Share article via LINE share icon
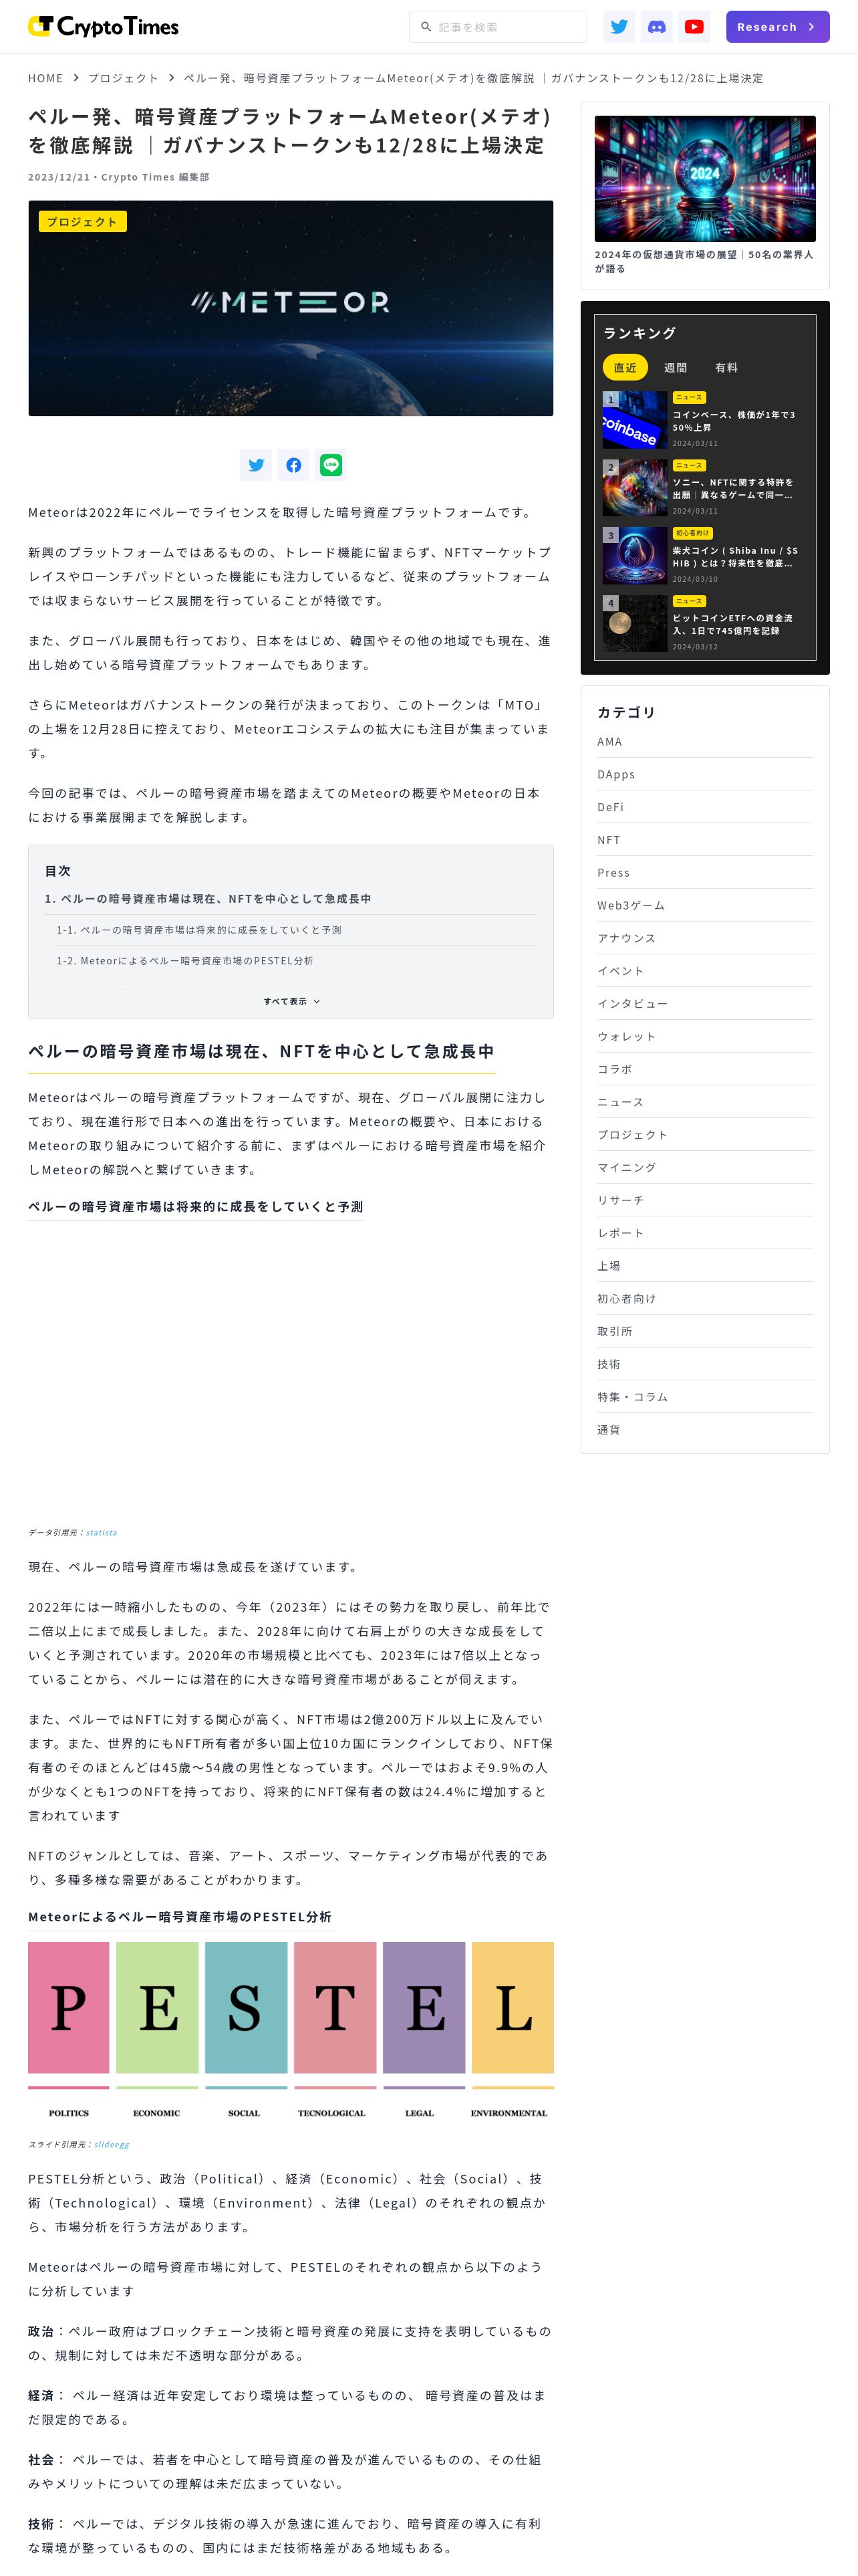This screenshot has width=858, height=2576. pos(331,465)
